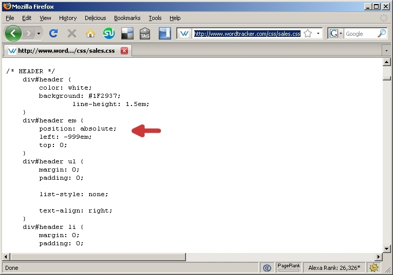Go to the Home page icon
This screenshot has height=275, width=393.
(90, 33)
